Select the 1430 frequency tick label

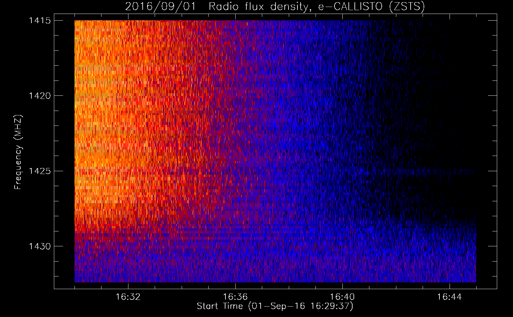tap(40, 246)
